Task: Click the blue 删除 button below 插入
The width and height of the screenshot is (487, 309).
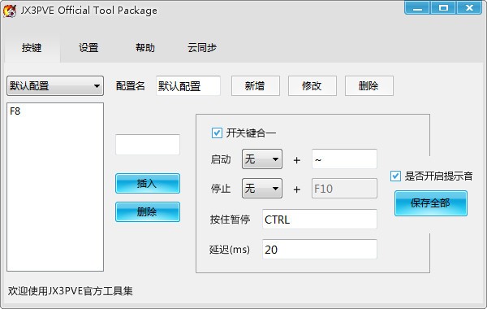Action: [148, 212]
